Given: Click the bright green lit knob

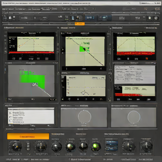Looking at the screenshot, I should point(96,146).
